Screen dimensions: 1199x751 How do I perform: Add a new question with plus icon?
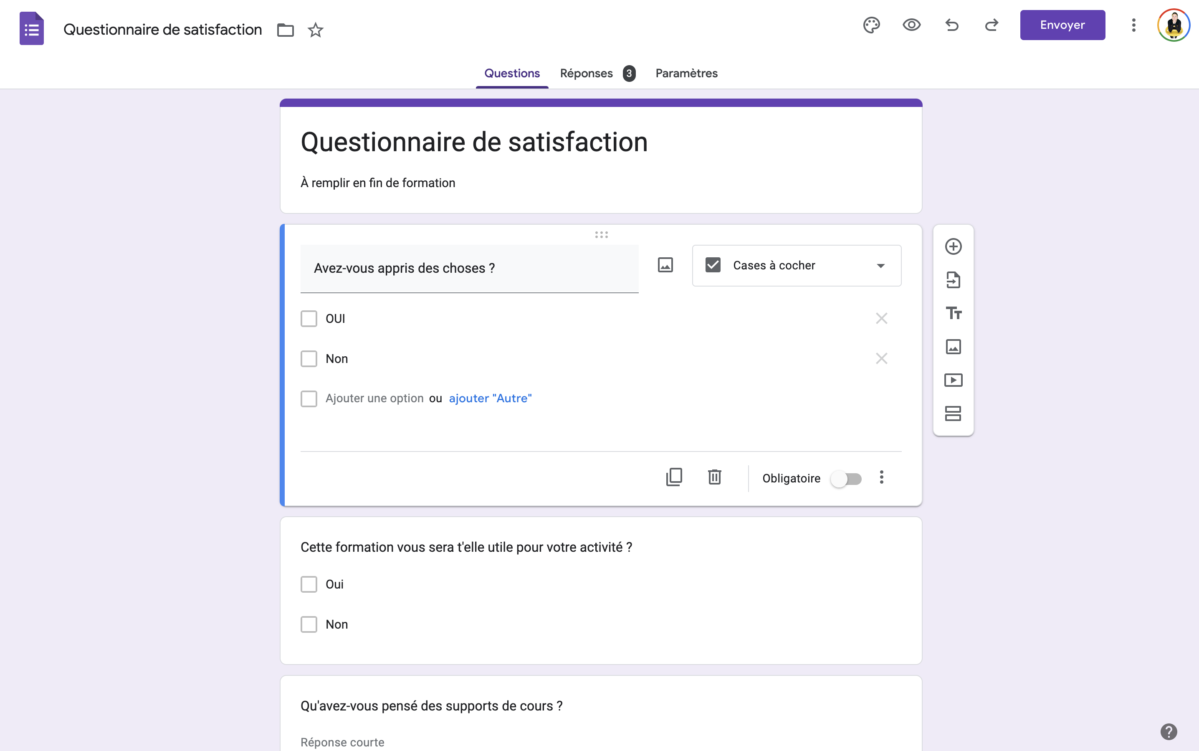953,246
